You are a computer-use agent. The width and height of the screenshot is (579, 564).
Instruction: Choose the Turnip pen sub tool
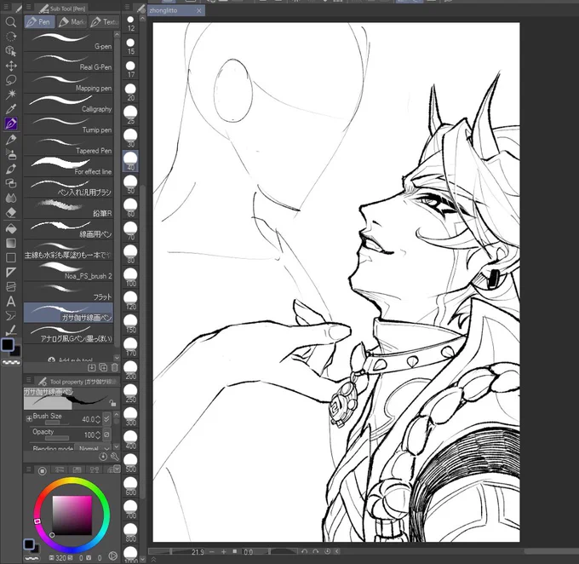pyautogui.click(x=68, y=125)
